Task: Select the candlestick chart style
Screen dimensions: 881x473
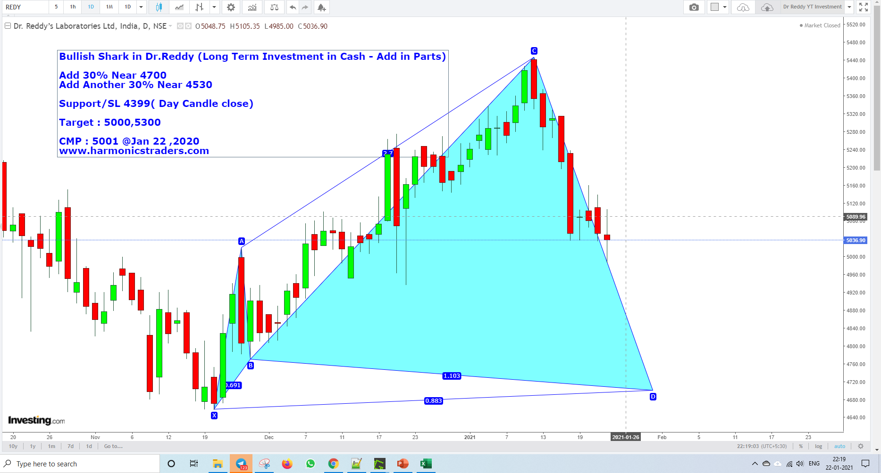Action: (158, 7)
